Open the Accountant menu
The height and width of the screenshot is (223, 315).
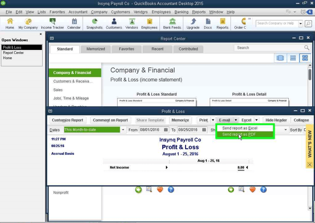[x=78, y=12]
